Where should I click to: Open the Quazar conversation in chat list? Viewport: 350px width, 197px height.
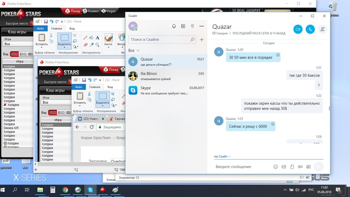[166, 61]
